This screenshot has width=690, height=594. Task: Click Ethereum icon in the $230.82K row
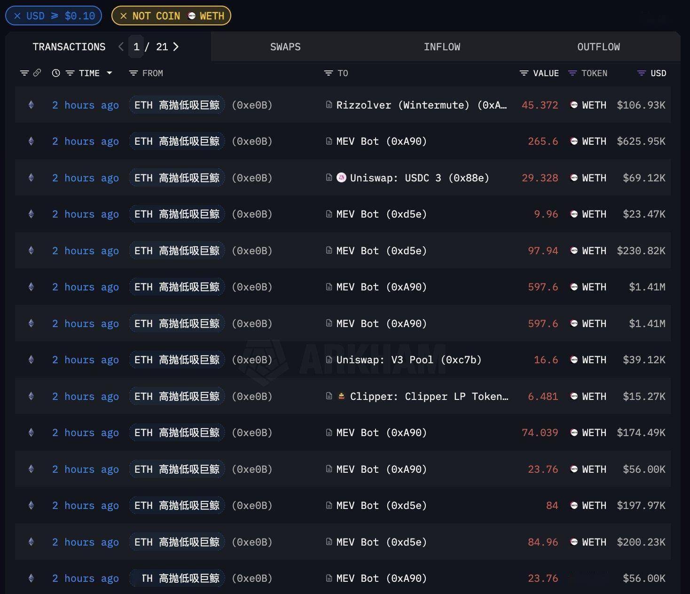click(x=31, y=250)
